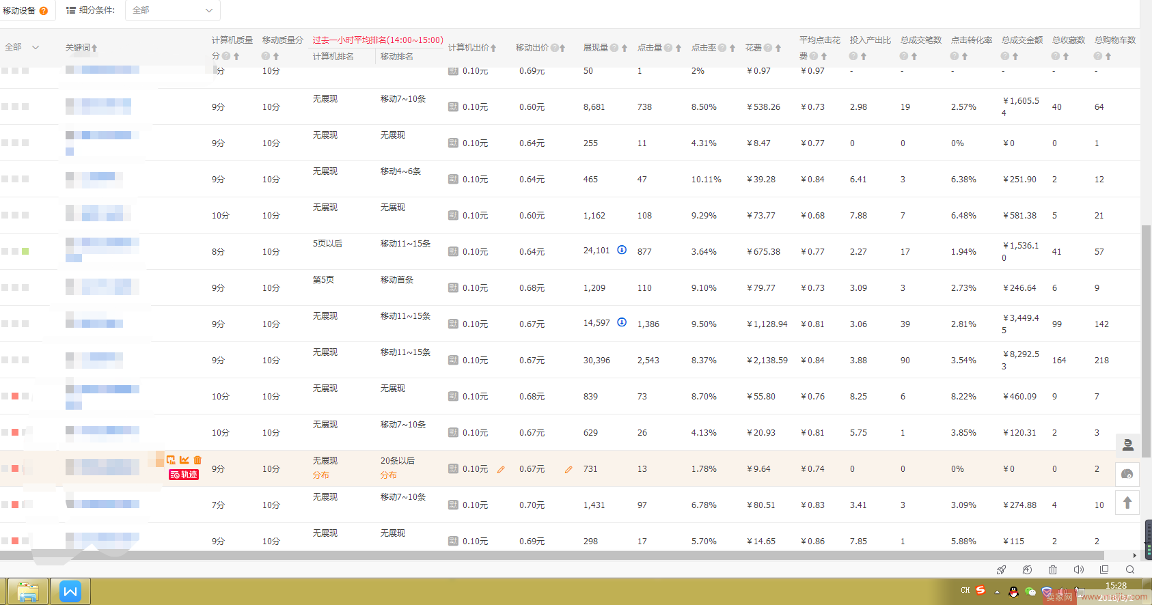
Task: Toggle browser sound speaker icon
Action: pyautogui.click(x=1079, y=569)
